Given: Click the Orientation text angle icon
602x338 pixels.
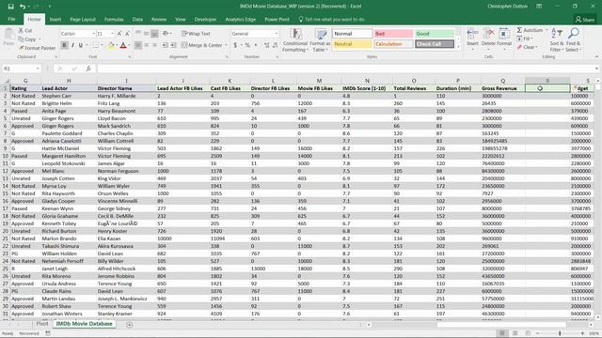Looking at the screenshot, I should pos(166,34).
